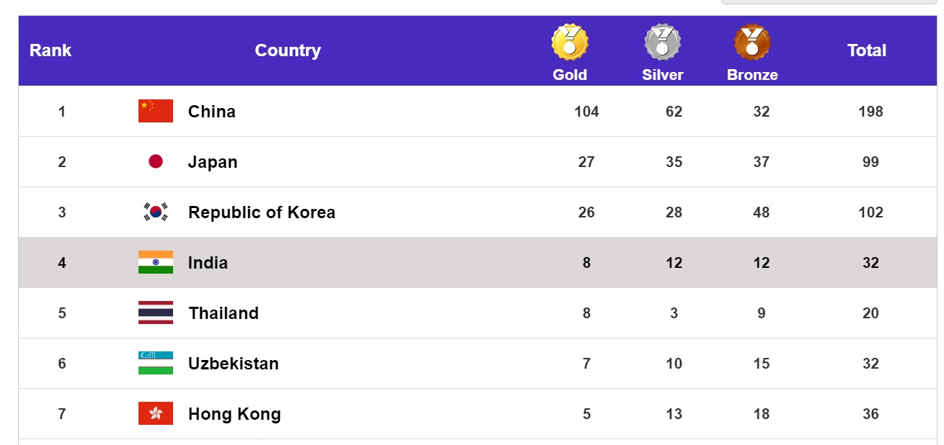Click China's total of 198 medals
Viewport: 944px width, 445px height.
[870, 112]
